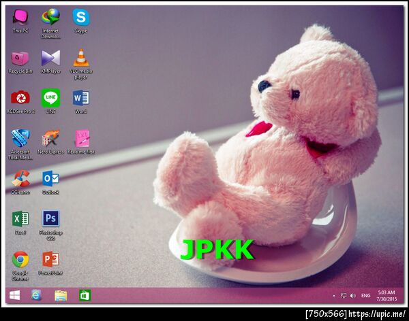Select the Google Chrome icon

pos(20,266)
